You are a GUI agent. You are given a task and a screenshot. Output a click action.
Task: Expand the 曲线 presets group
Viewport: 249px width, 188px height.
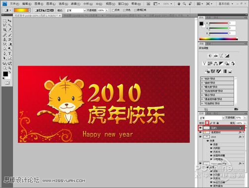tap(202, 83)
